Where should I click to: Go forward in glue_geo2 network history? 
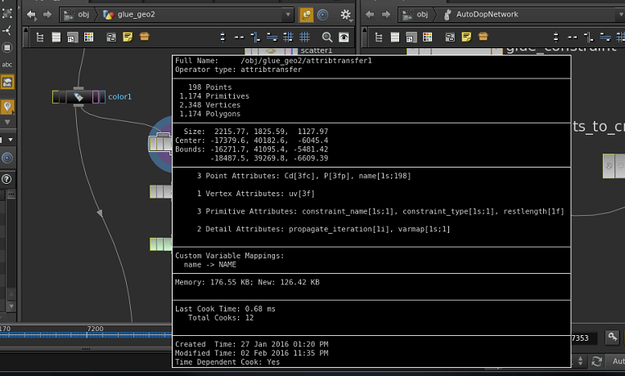[x=47, y=15]
